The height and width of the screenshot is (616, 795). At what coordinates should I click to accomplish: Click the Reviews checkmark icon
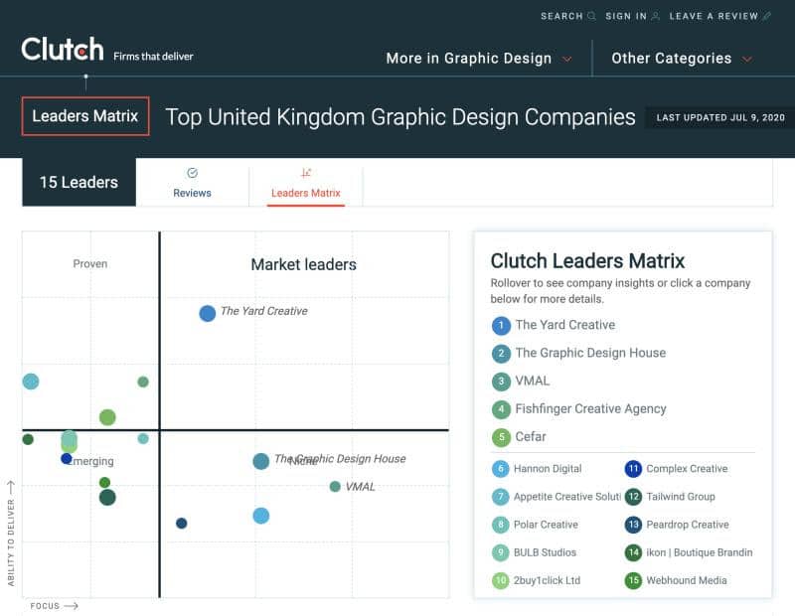tap(192, 174)
